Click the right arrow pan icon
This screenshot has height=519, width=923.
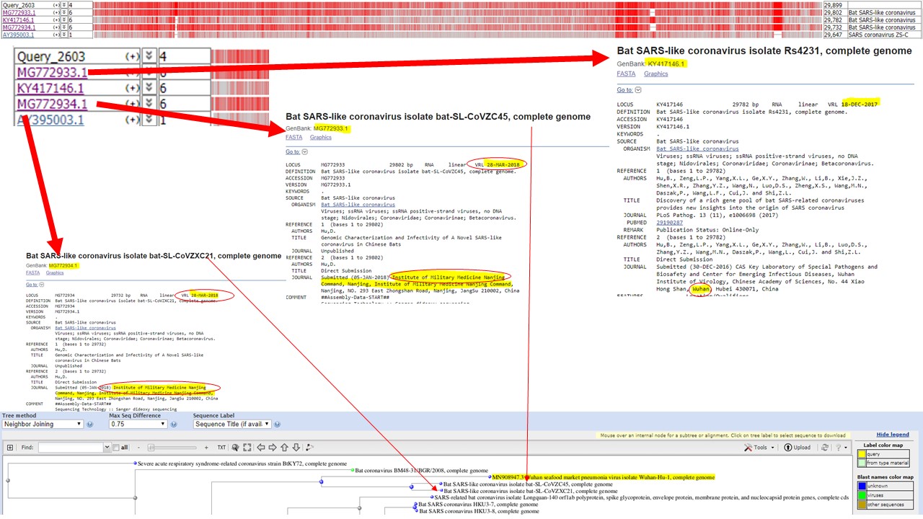tap(273, 448)
